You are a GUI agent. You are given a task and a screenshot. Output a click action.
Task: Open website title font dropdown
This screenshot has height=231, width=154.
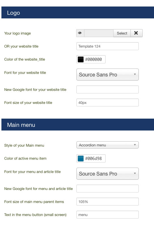pos(107,74)
